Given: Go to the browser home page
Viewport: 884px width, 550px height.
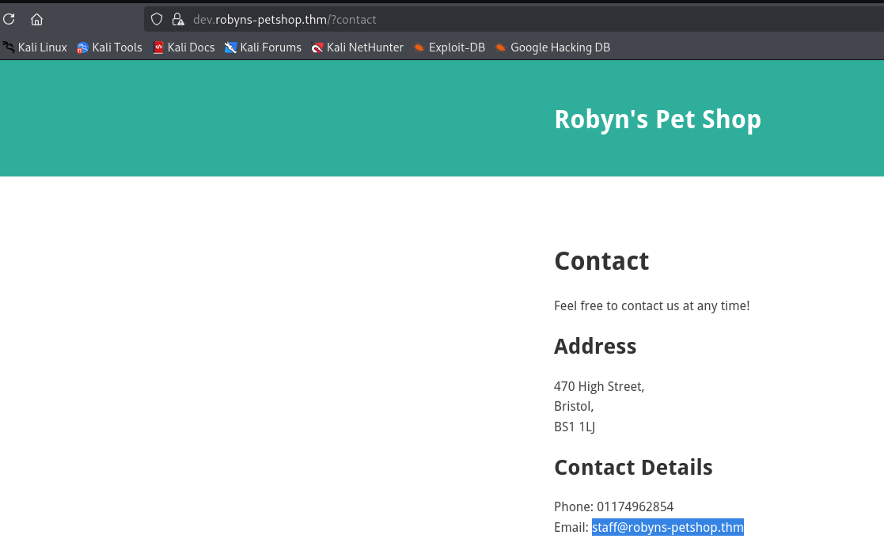Looking at the screenshot, I should [x=36, y=20].
